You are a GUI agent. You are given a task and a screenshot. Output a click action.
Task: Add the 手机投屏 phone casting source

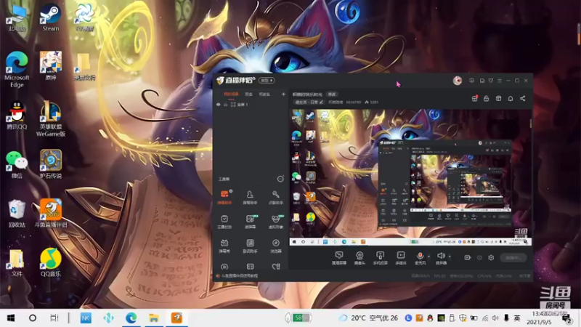pyautogui.click(x=380, y=258)
